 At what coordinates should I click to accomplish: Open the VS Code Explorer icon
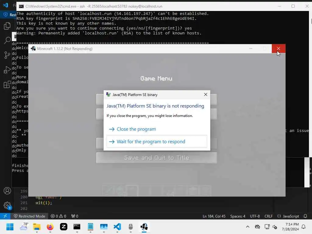[x=7, y=26]
